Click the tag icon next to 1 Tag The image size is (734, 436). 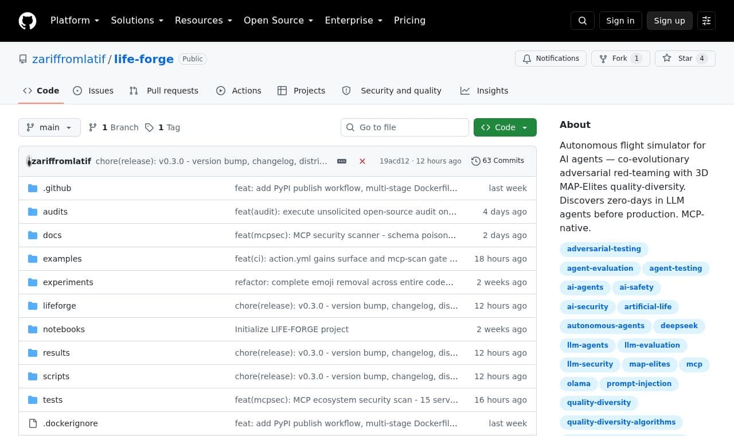[x=149, y=127]
